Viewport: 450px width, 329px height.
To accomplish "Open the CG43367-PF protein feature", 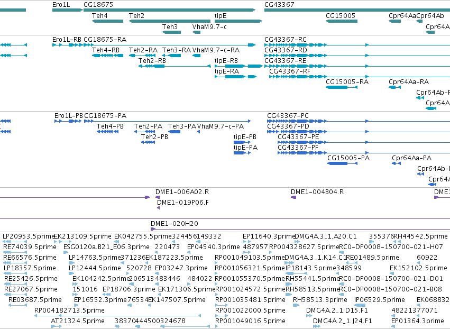I will [364, 153].
